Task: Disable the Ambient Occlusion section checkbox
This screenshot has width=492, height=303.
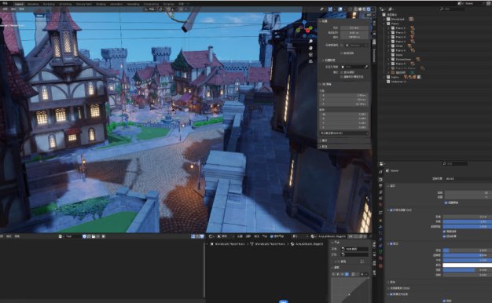Action: click(391, 210)
